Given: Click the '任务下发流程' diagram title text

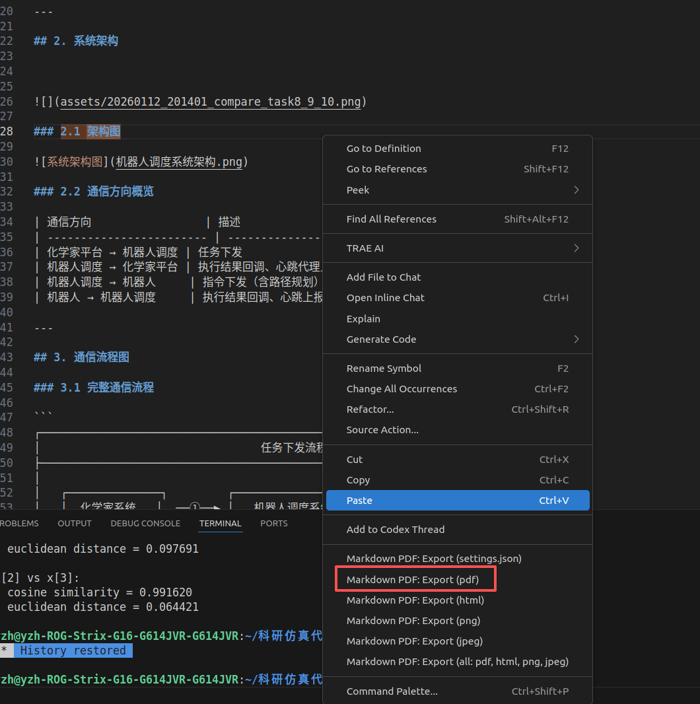Looking at the screenshot, I should [292, 448].
